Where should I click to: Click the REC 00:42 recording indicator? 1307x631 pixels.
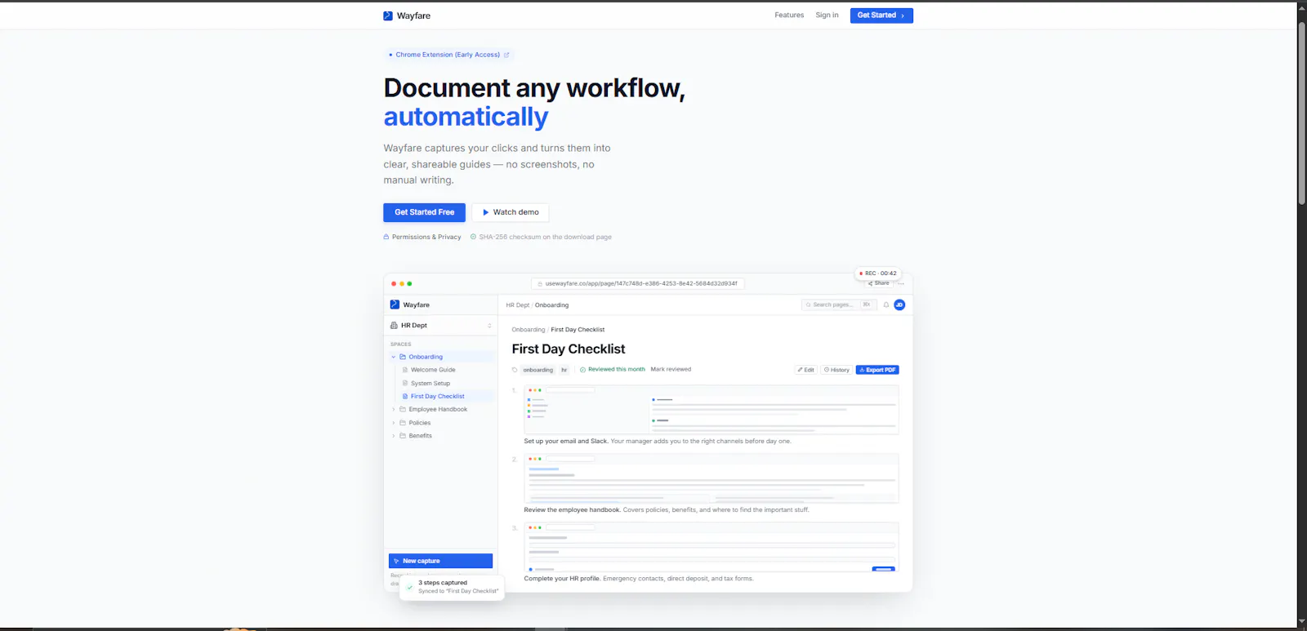(878, 273)
